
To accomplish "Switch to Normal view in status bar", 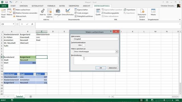I will (x=141, y=100).
